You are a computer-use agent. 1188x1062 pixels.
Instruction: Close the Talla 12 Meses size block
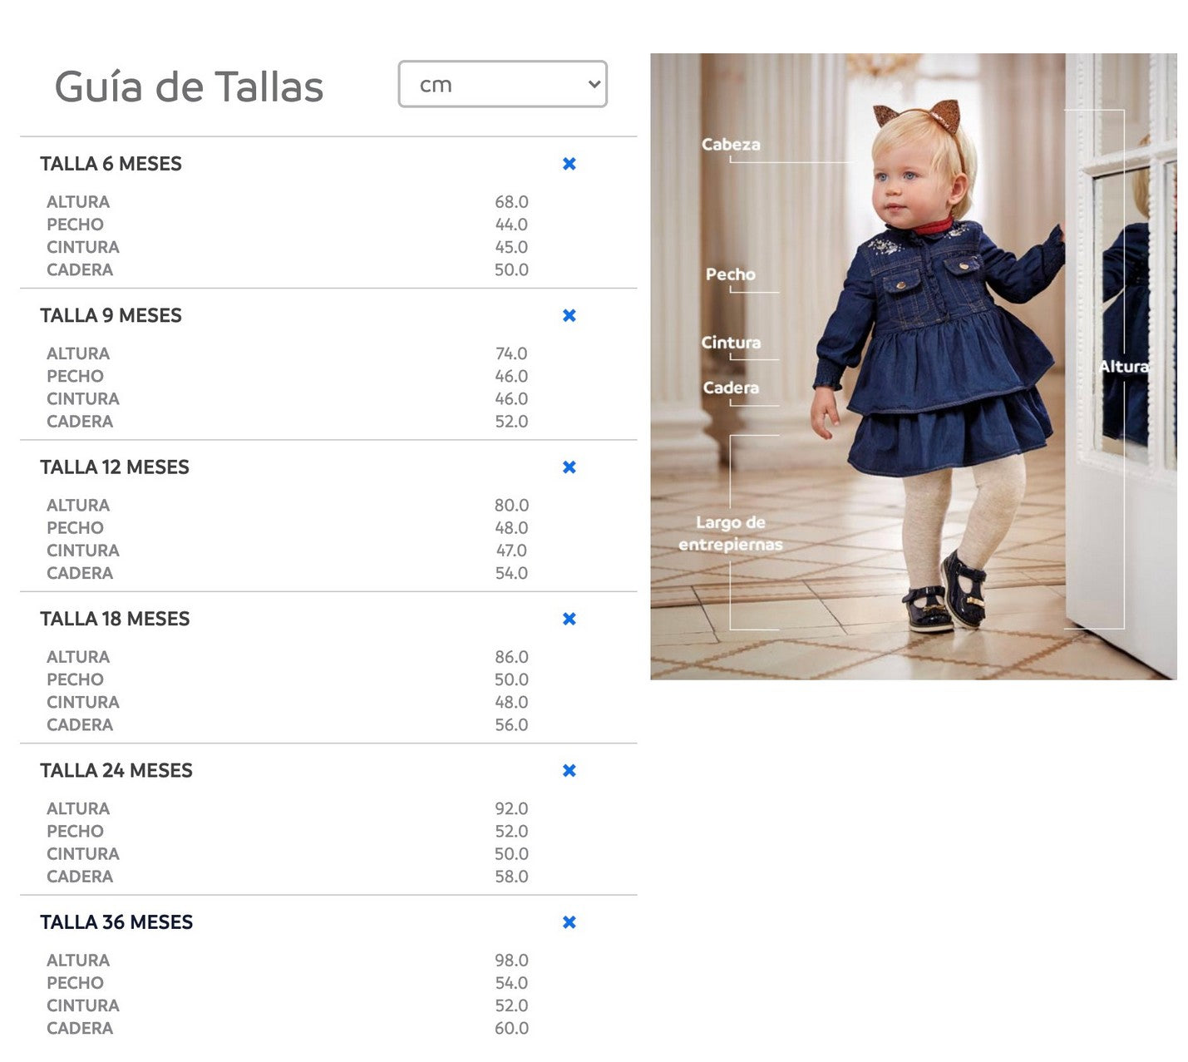[569, 467]
